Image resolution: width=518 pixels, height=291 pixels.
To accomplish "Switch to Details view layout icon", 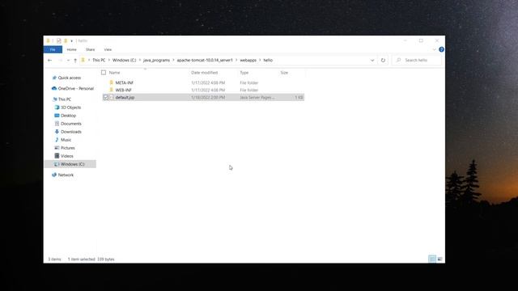I will point(431,259).
